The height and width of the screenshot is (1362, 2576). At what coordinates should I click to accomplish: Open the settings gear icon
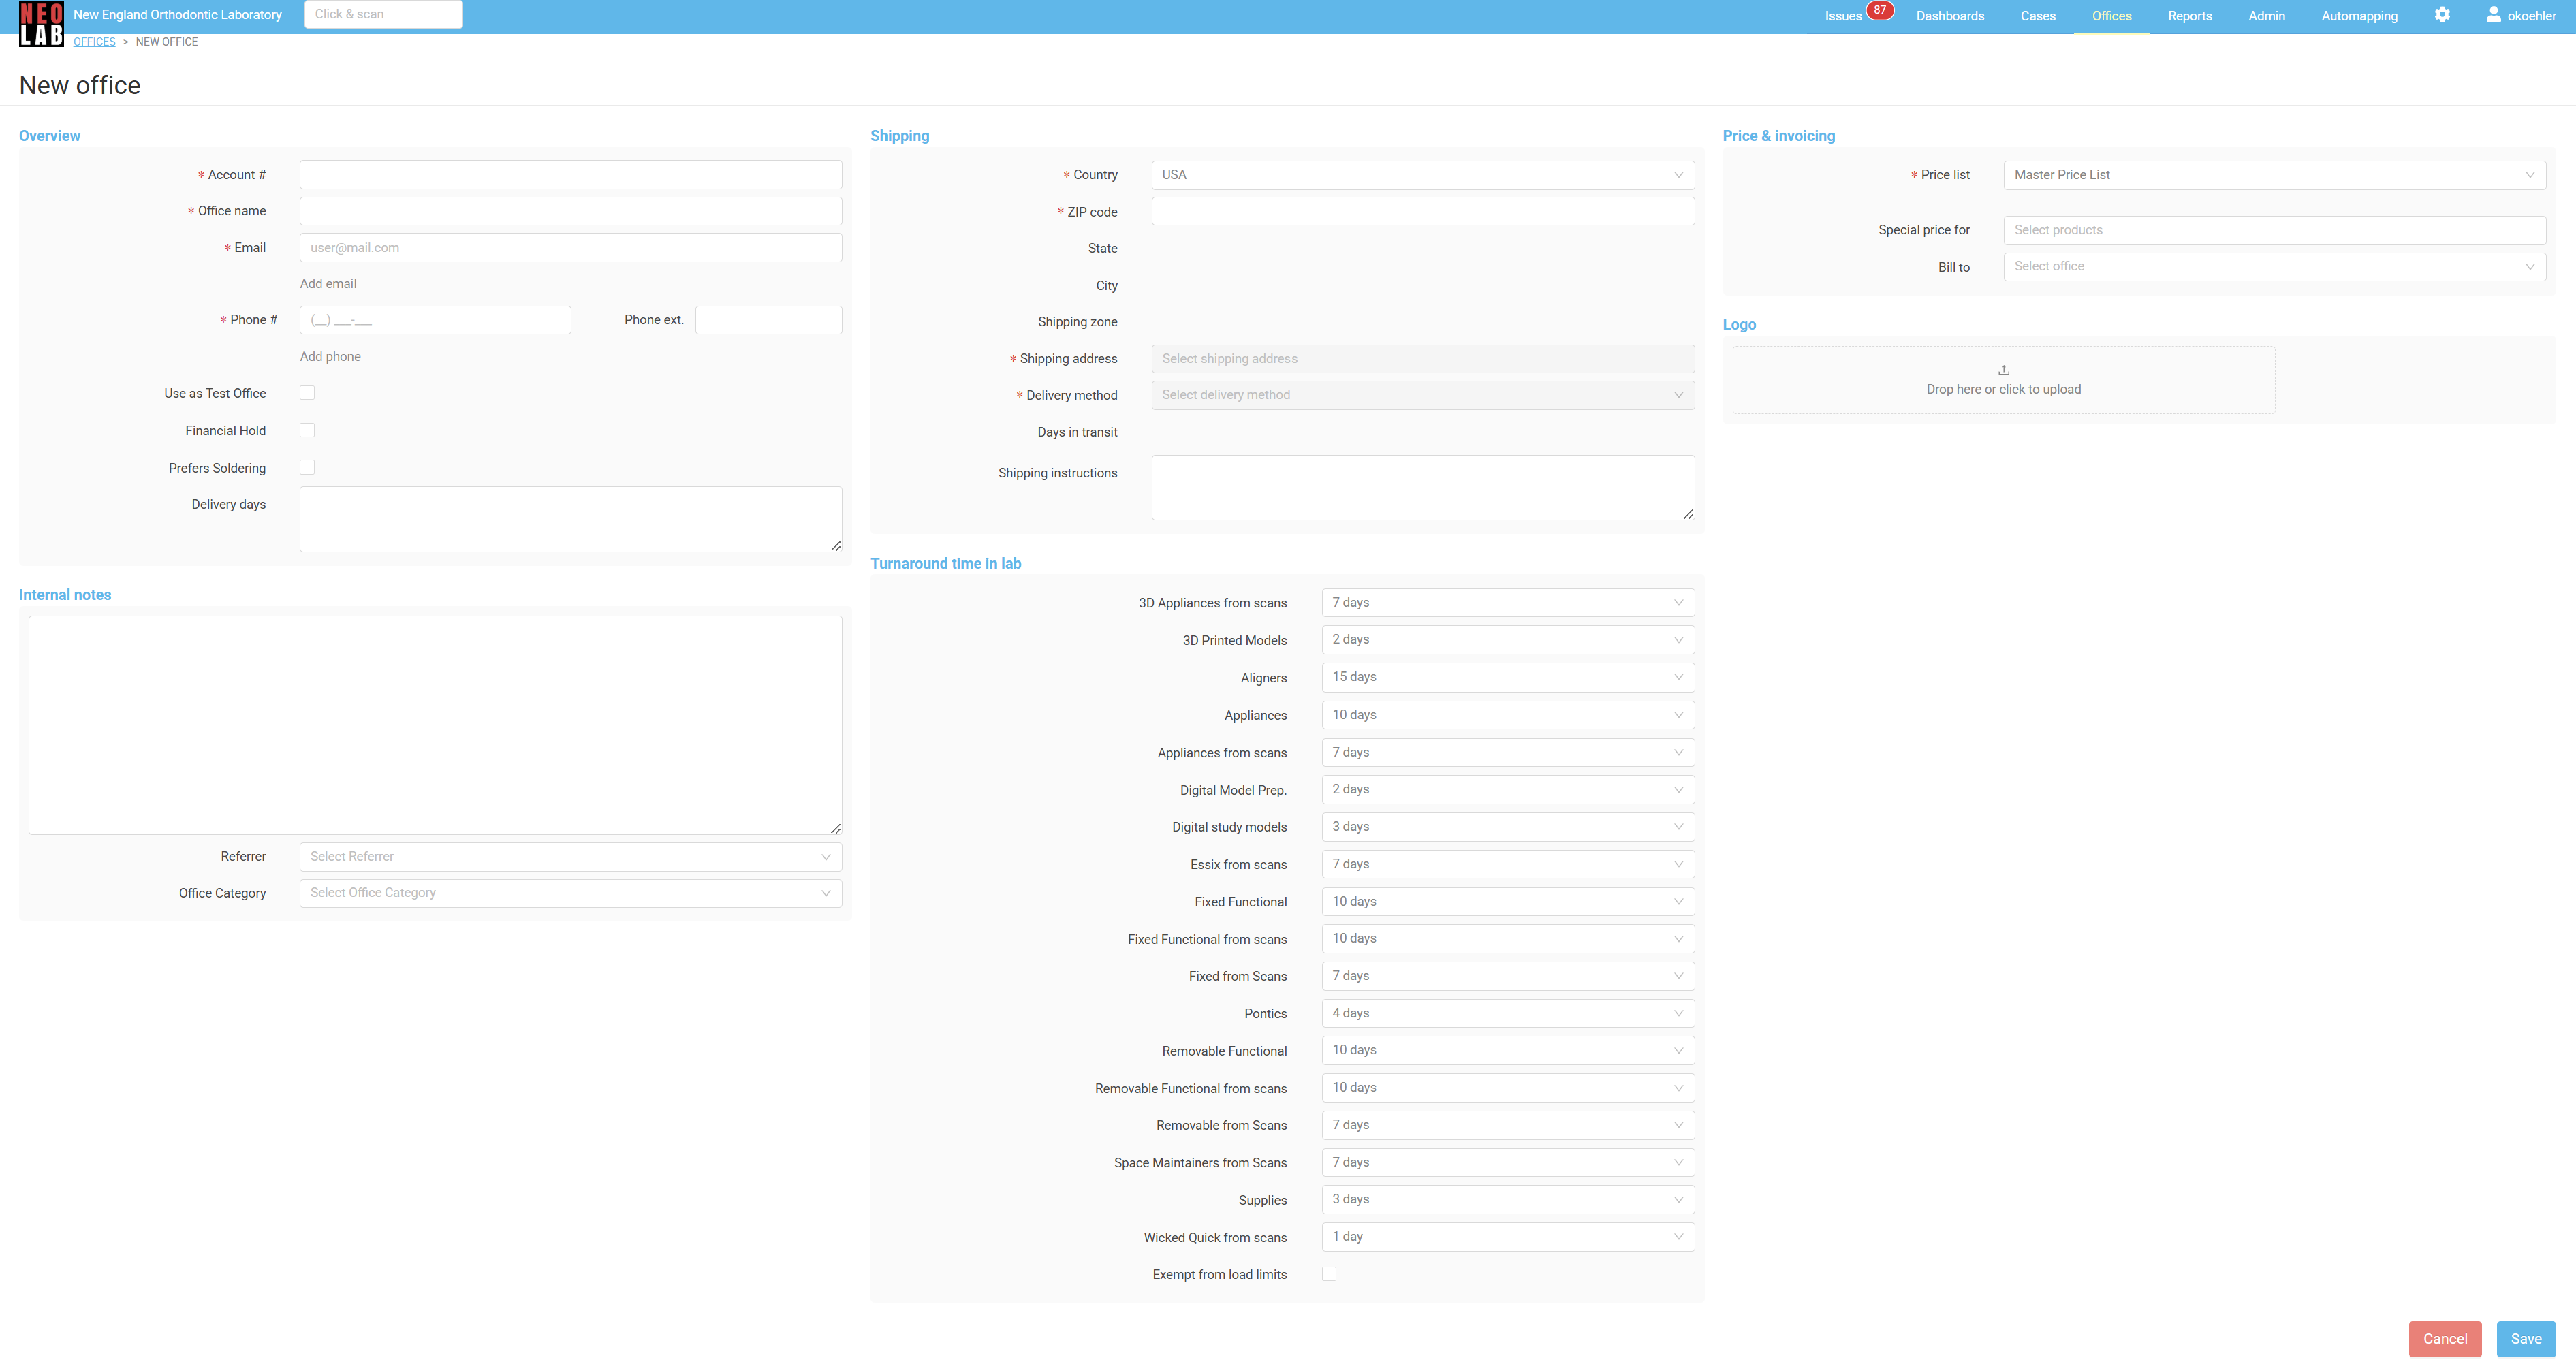point(2442,15)
